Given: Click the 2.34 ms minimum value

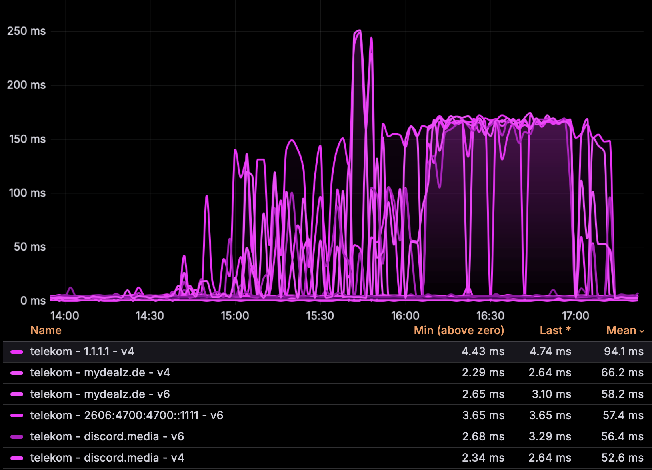Looking at the screenshot, I should click(483, 458).
